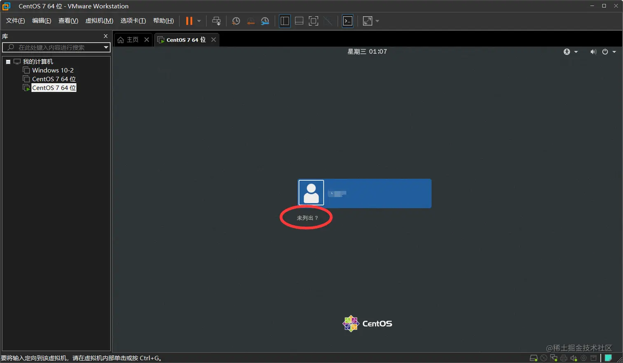
Task: Open the stretch display dropdown arrow
Action: 377,21
